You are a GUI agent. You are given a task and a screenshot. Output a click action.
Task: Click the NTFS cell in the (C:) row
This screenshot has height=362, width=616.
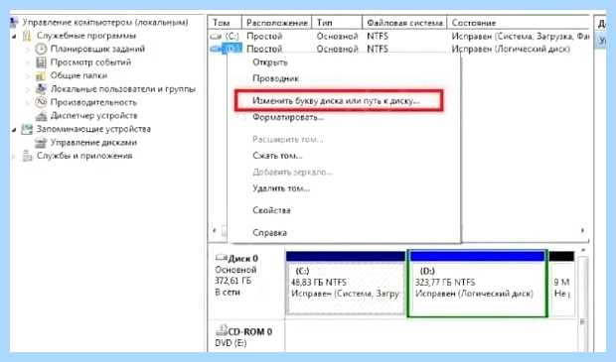(x=378, y=36)
